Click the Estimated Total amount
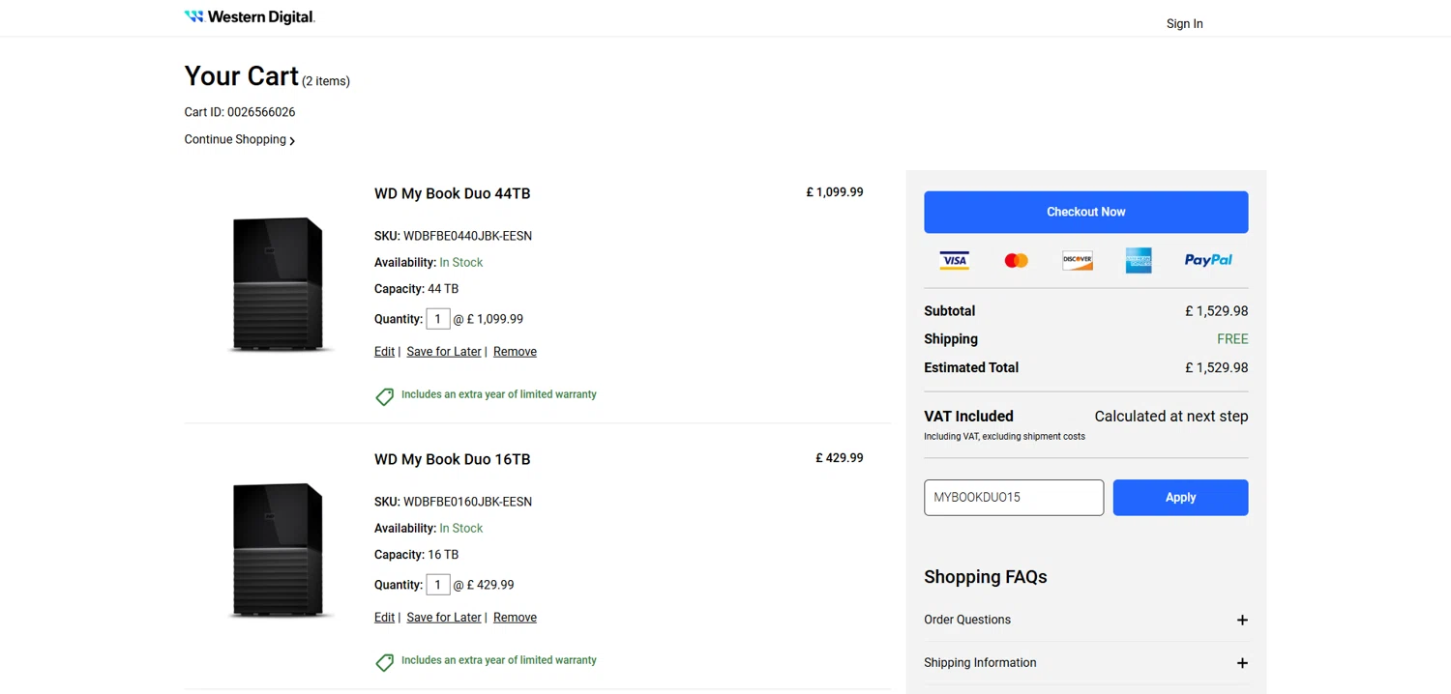Viewport: 1451px width, 694px height. tap(1216, 367)
